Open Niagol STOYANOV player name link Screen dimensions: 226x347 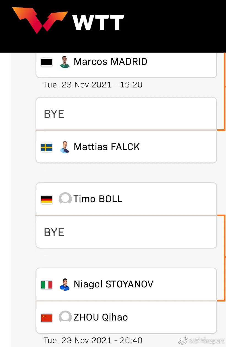tap(113, 284)
